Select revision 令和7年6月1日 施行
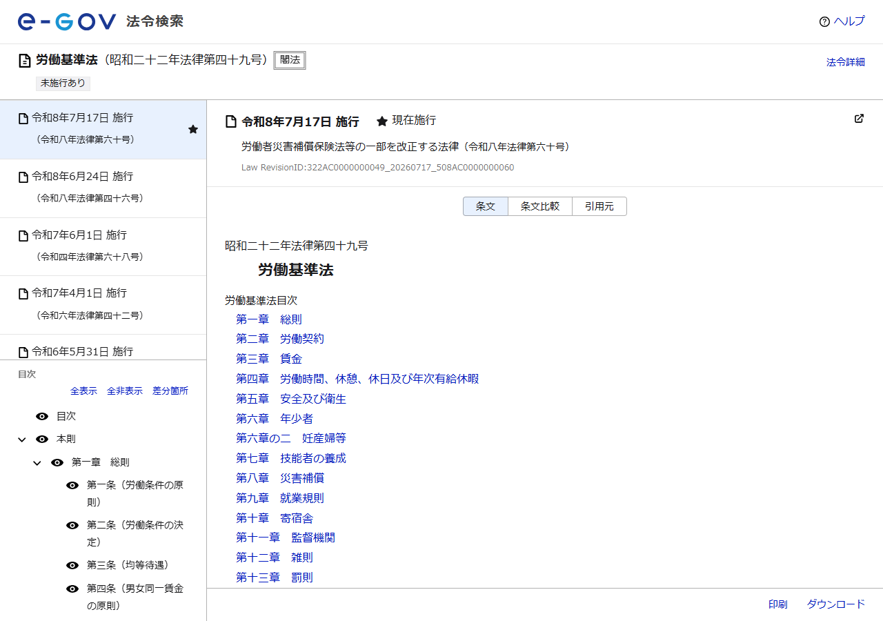Screen dimensions: 883x621 coord(103,246)
